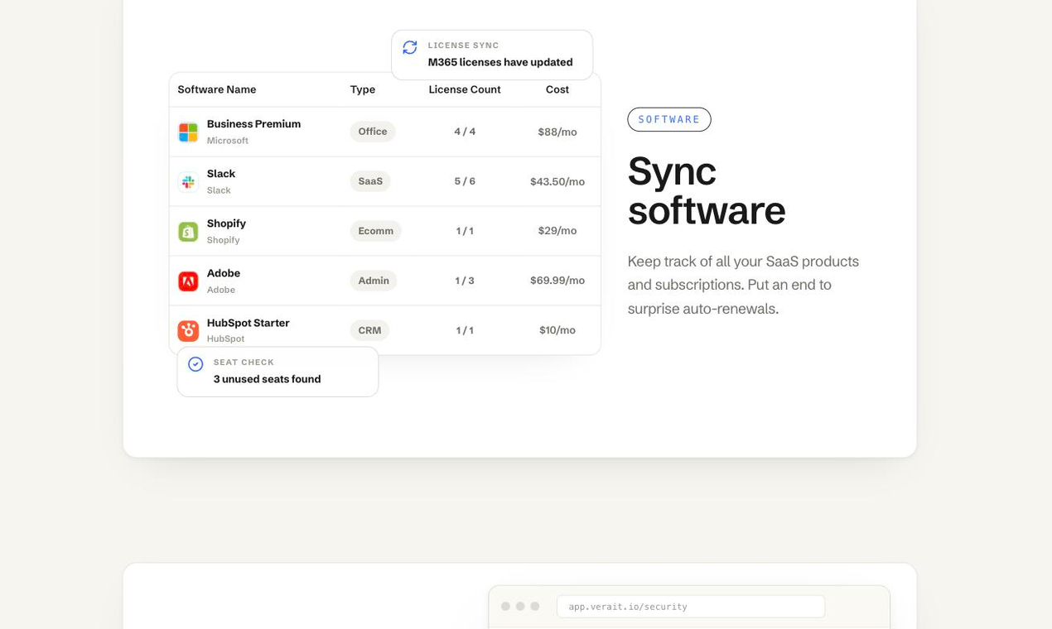Select the Shopify software name
The height and width of the screenshot is (629, 1052).
(x=226, y=223)
